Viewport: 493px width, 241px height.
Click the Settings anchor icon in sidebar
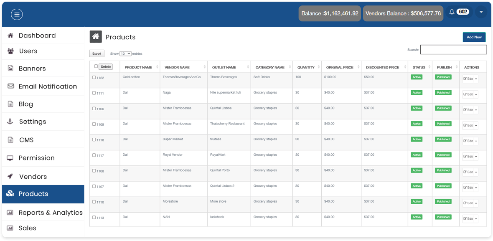pyautogui.click(x=10, y=122)
